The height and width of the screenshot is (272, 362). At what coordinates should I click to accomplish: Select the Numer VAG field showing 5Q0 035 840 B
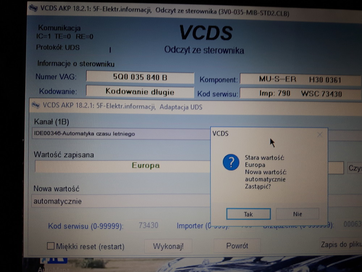[x=139, y=77]
